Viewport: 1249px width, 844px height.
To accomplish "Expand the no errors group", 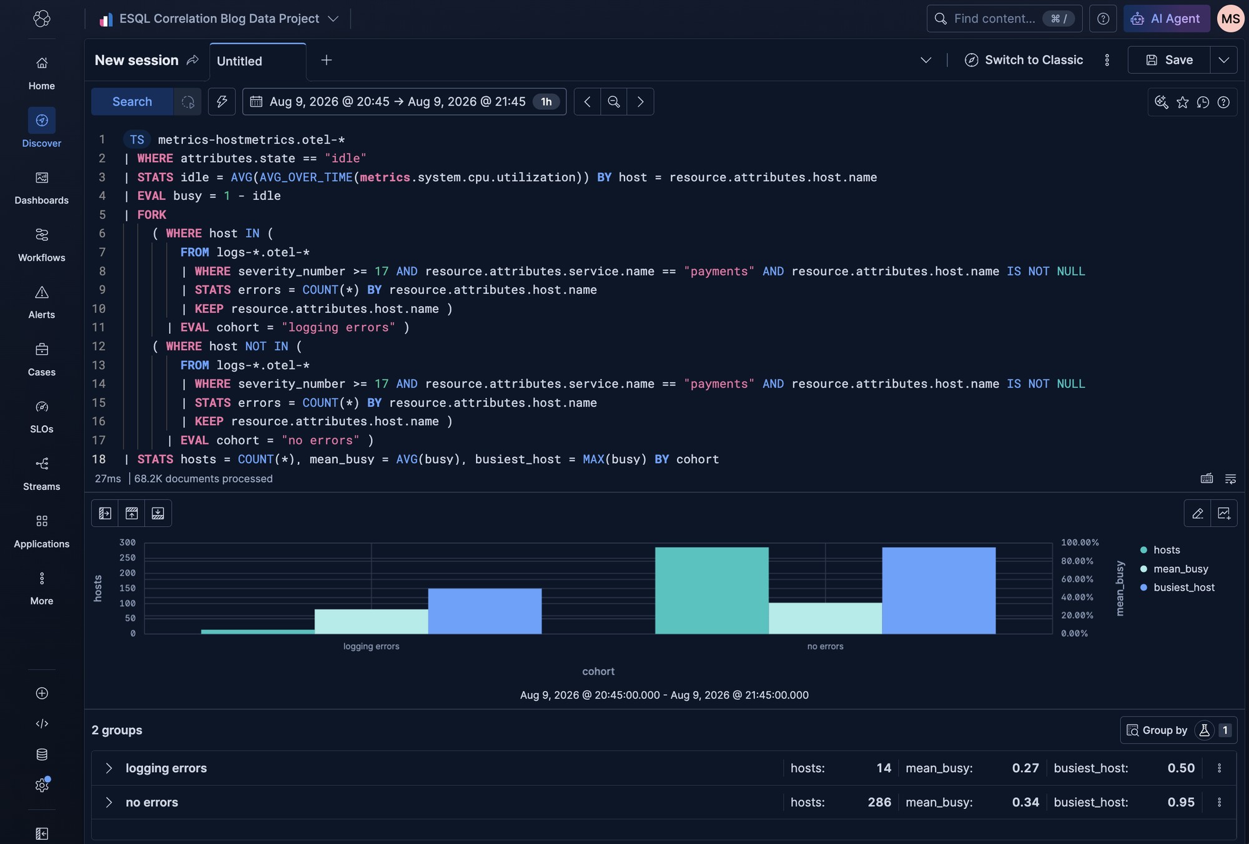I will coord(109,802).
